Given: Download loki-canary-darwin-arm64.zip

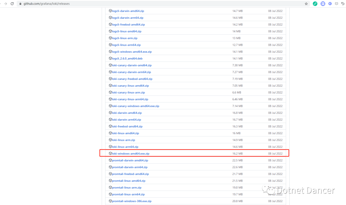Looking at the screenshot, I should 132,72.
